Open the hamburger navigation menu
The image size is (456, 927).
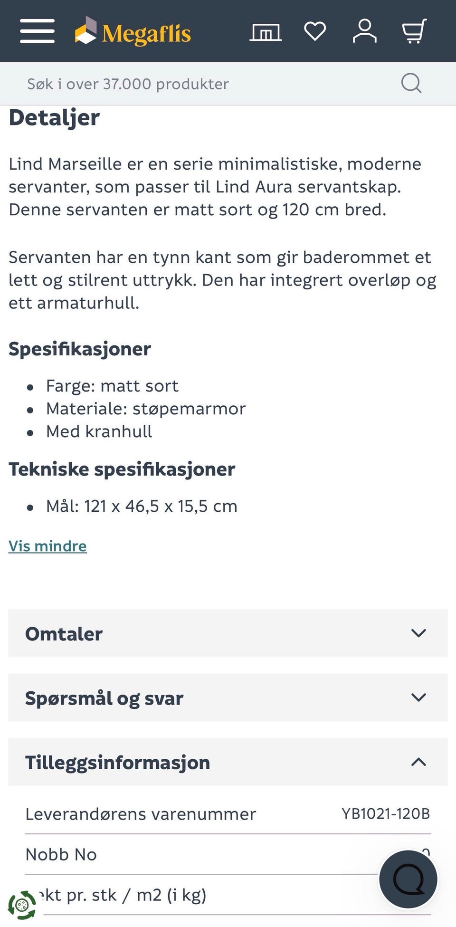(x=37, y=31)
